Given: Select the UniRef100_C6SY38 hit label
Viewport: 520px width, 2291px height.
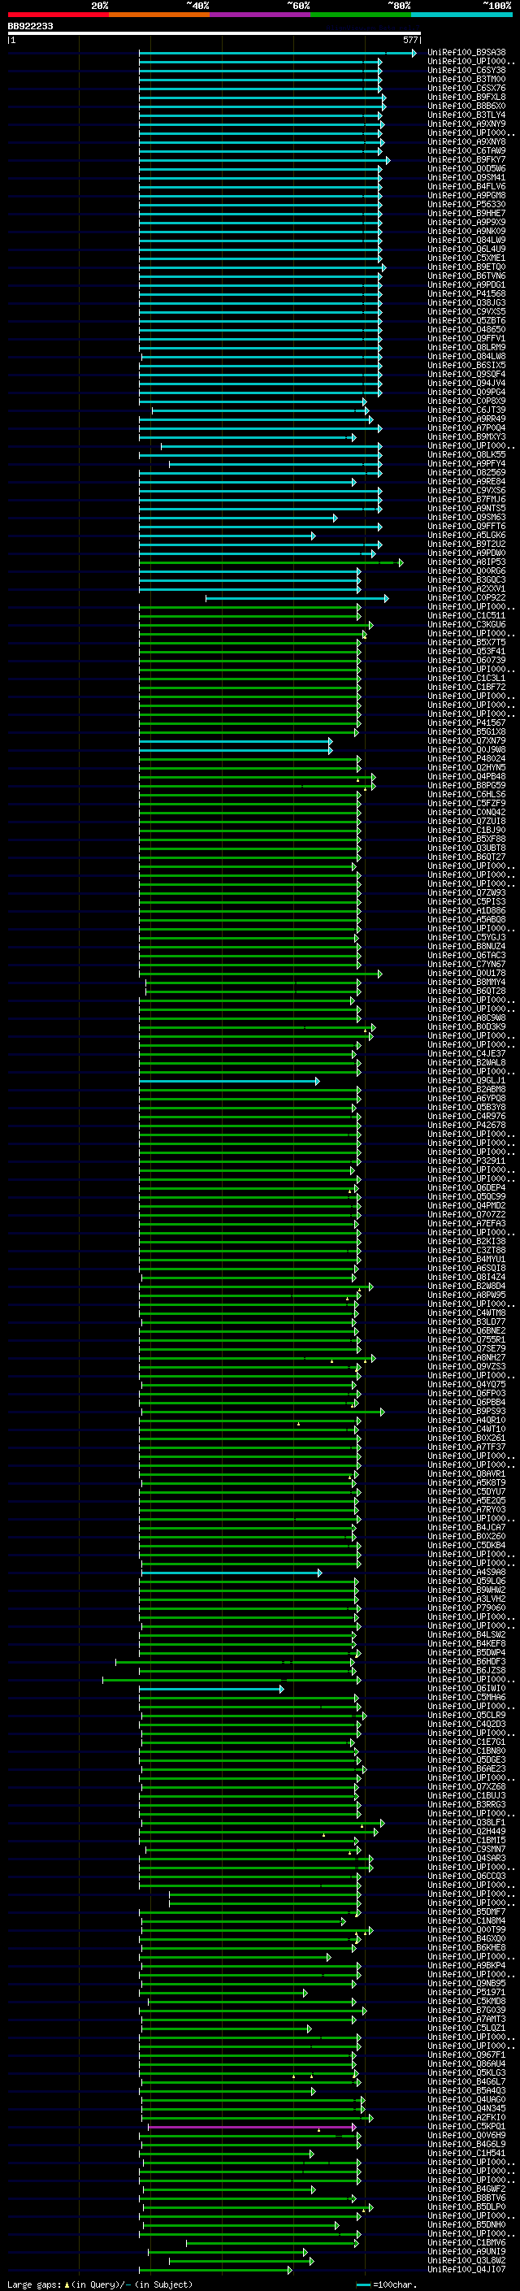Looking at the screenshot, I should tap(466, 70).
